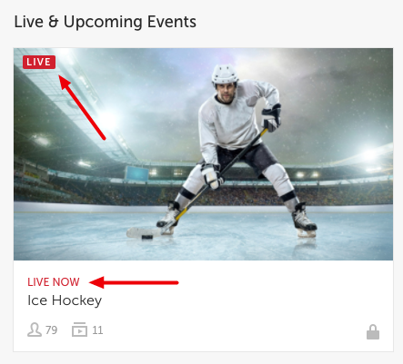
Task: Click the gray lock icon
Action: [x=373, y=332]
